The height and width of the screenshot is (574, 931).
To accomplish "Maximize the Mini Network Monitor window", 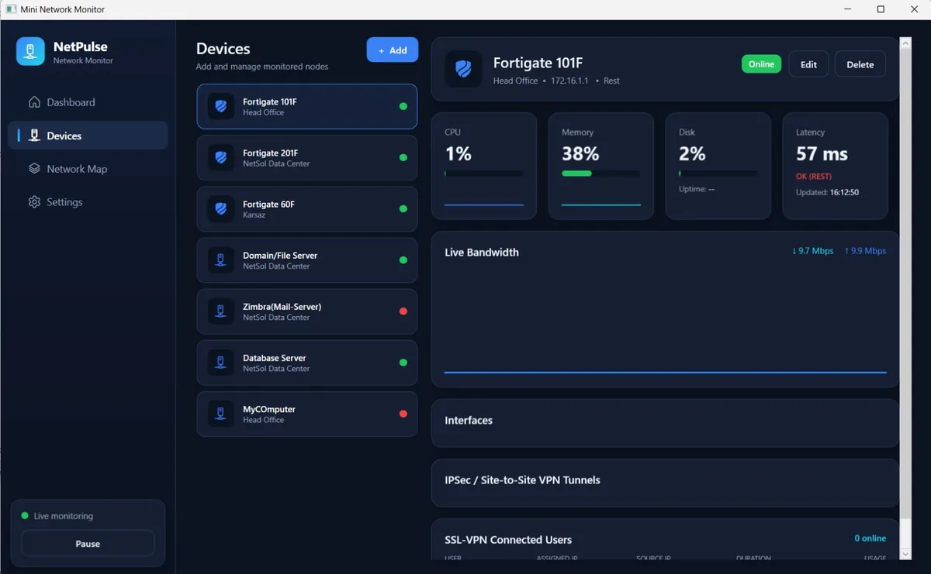I will (881, 9).
